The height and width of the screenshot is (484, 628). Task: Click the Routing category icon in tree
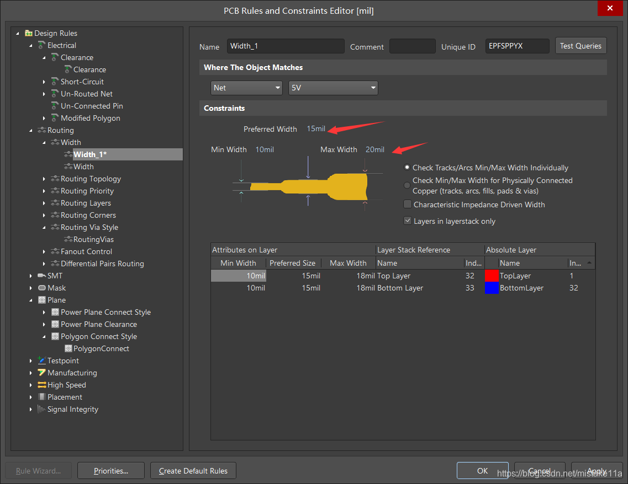click(41, 131)
